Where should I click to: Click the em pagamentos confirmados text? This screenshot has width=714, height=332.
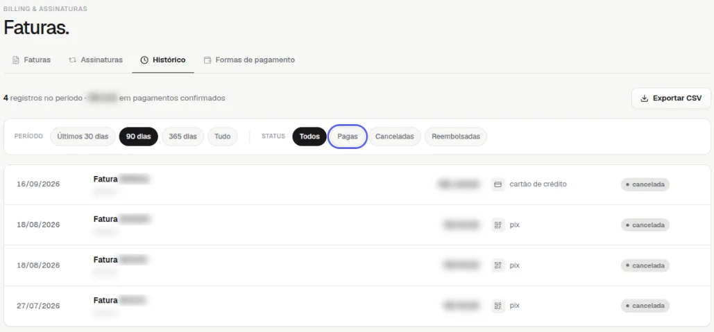pos(172,98)
